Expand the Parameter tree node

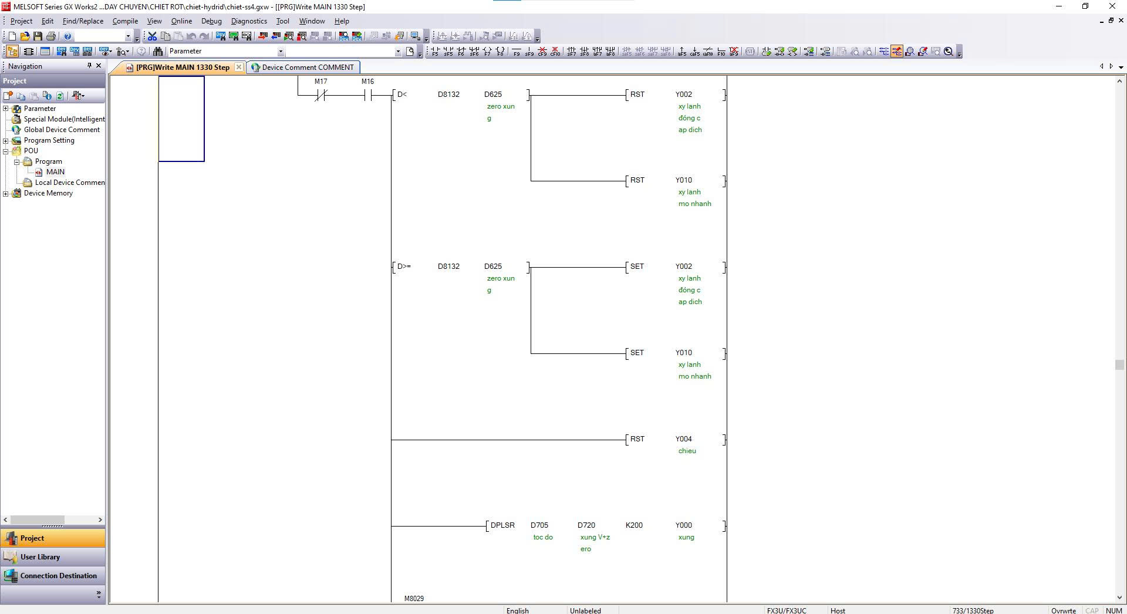[x=6, y=109]
